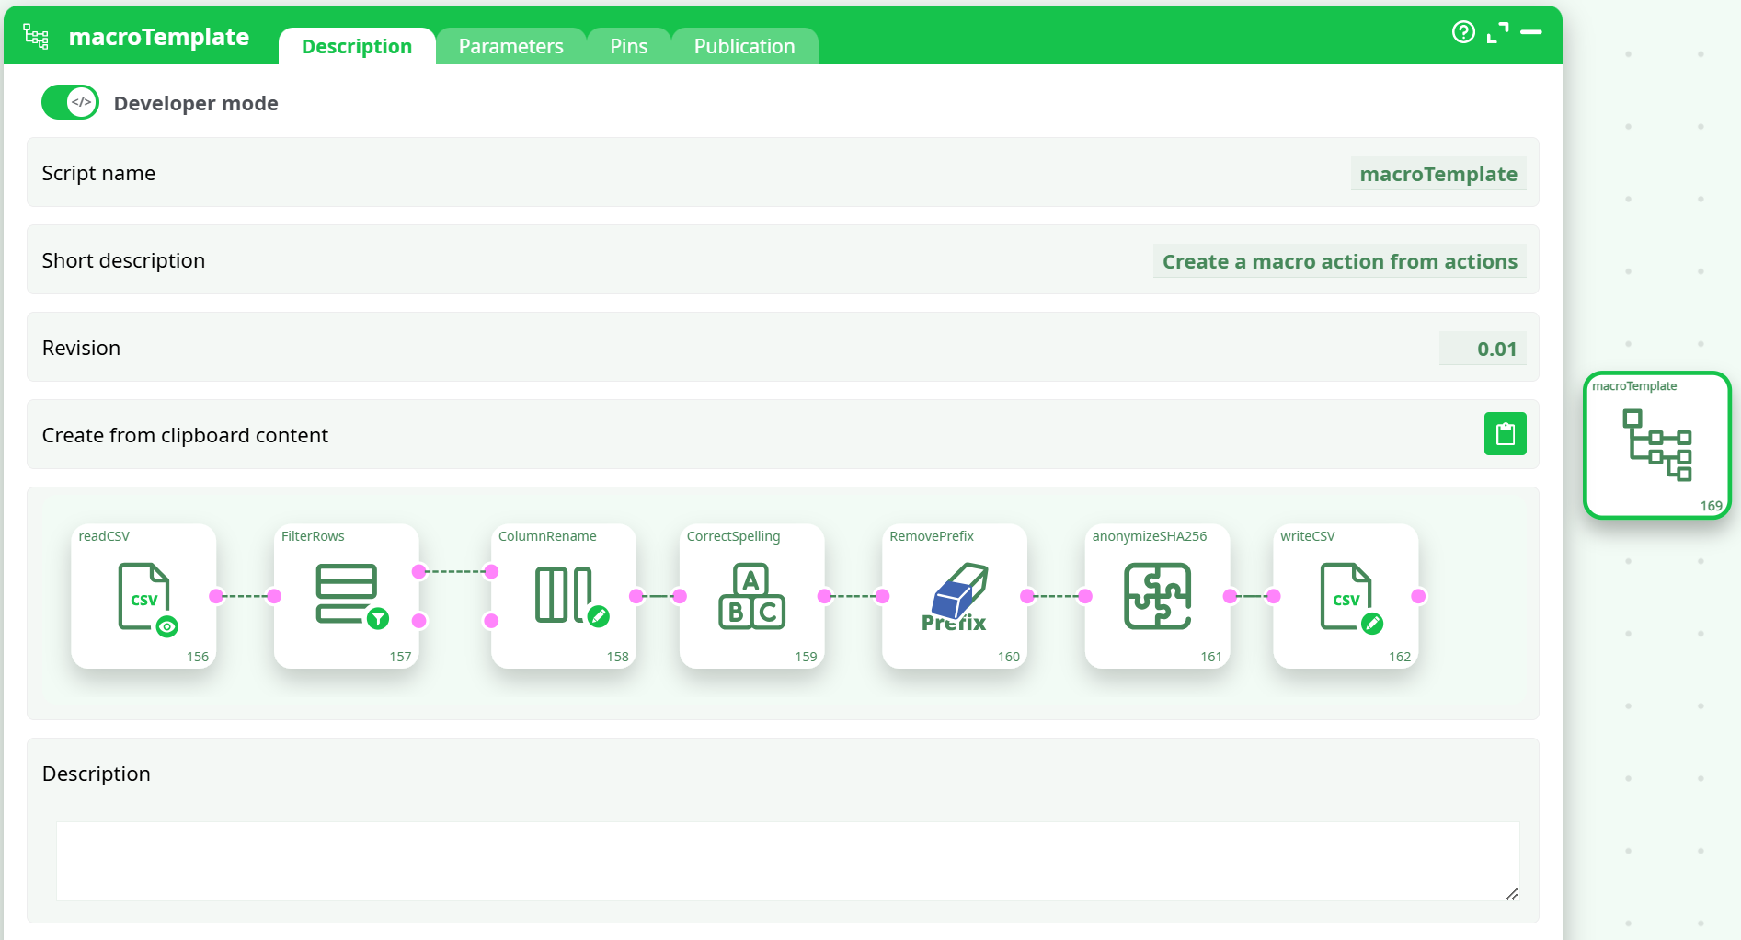
Task: Edit the Revision value 0.01
Action: (1483, 349)
